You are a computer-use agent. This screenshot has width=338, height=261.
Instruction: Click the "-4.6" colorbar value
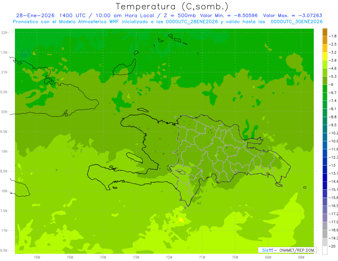333,68
